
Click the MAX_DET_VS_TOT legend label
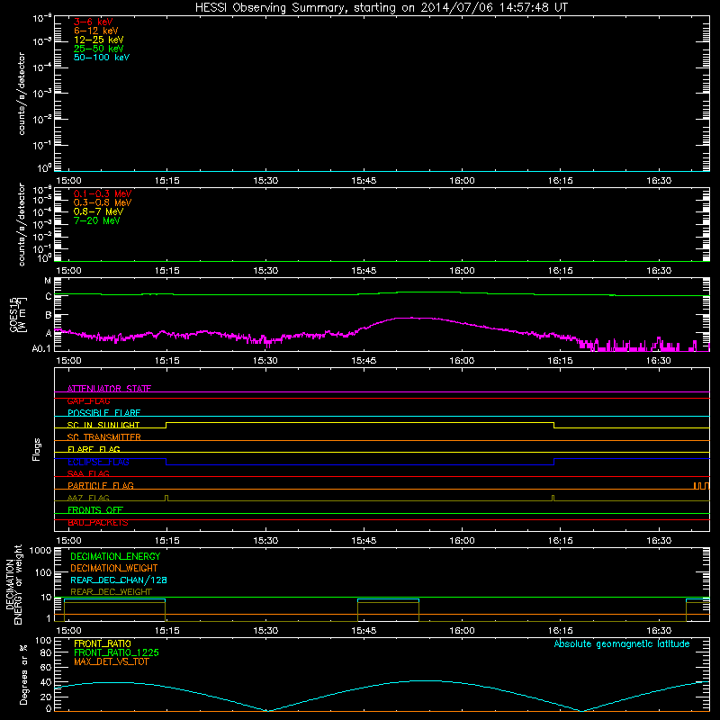click(x=111, y=661)
